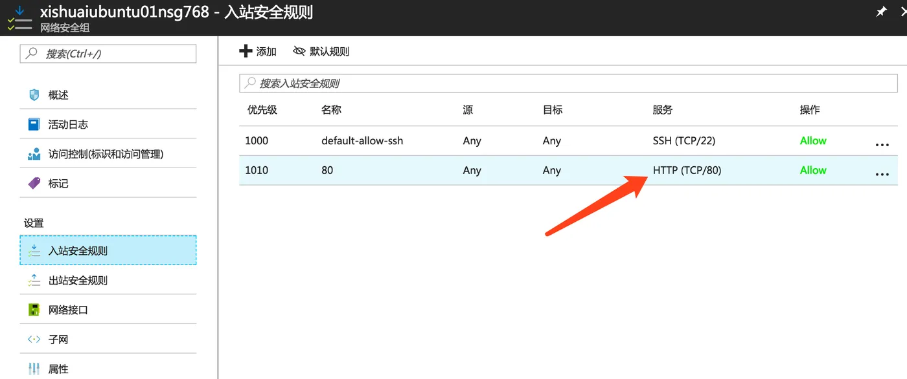
Task: Click the 出站安全规则 outbound icon
Action: 34,281
